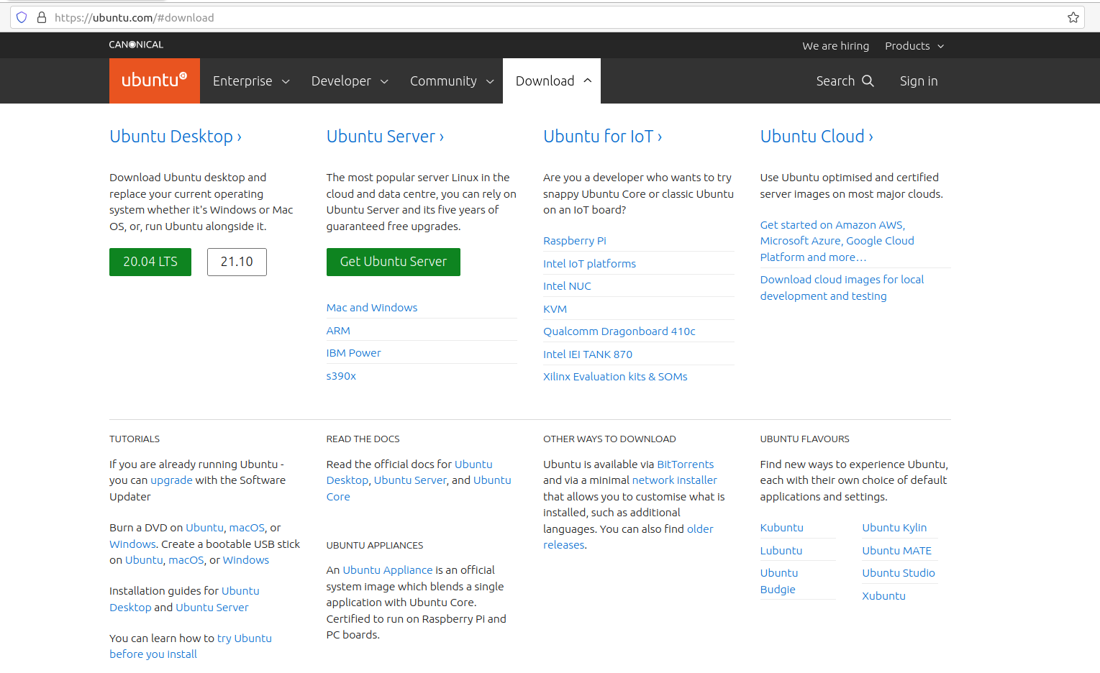Viewport: 1100px width, 673px height.
Task: Open the Ubuntu Core docs link
Action: coord(419,488)
